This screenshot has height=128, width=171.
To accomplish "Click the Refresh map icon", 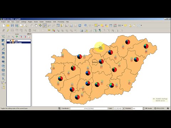I will tap(80, 26).
